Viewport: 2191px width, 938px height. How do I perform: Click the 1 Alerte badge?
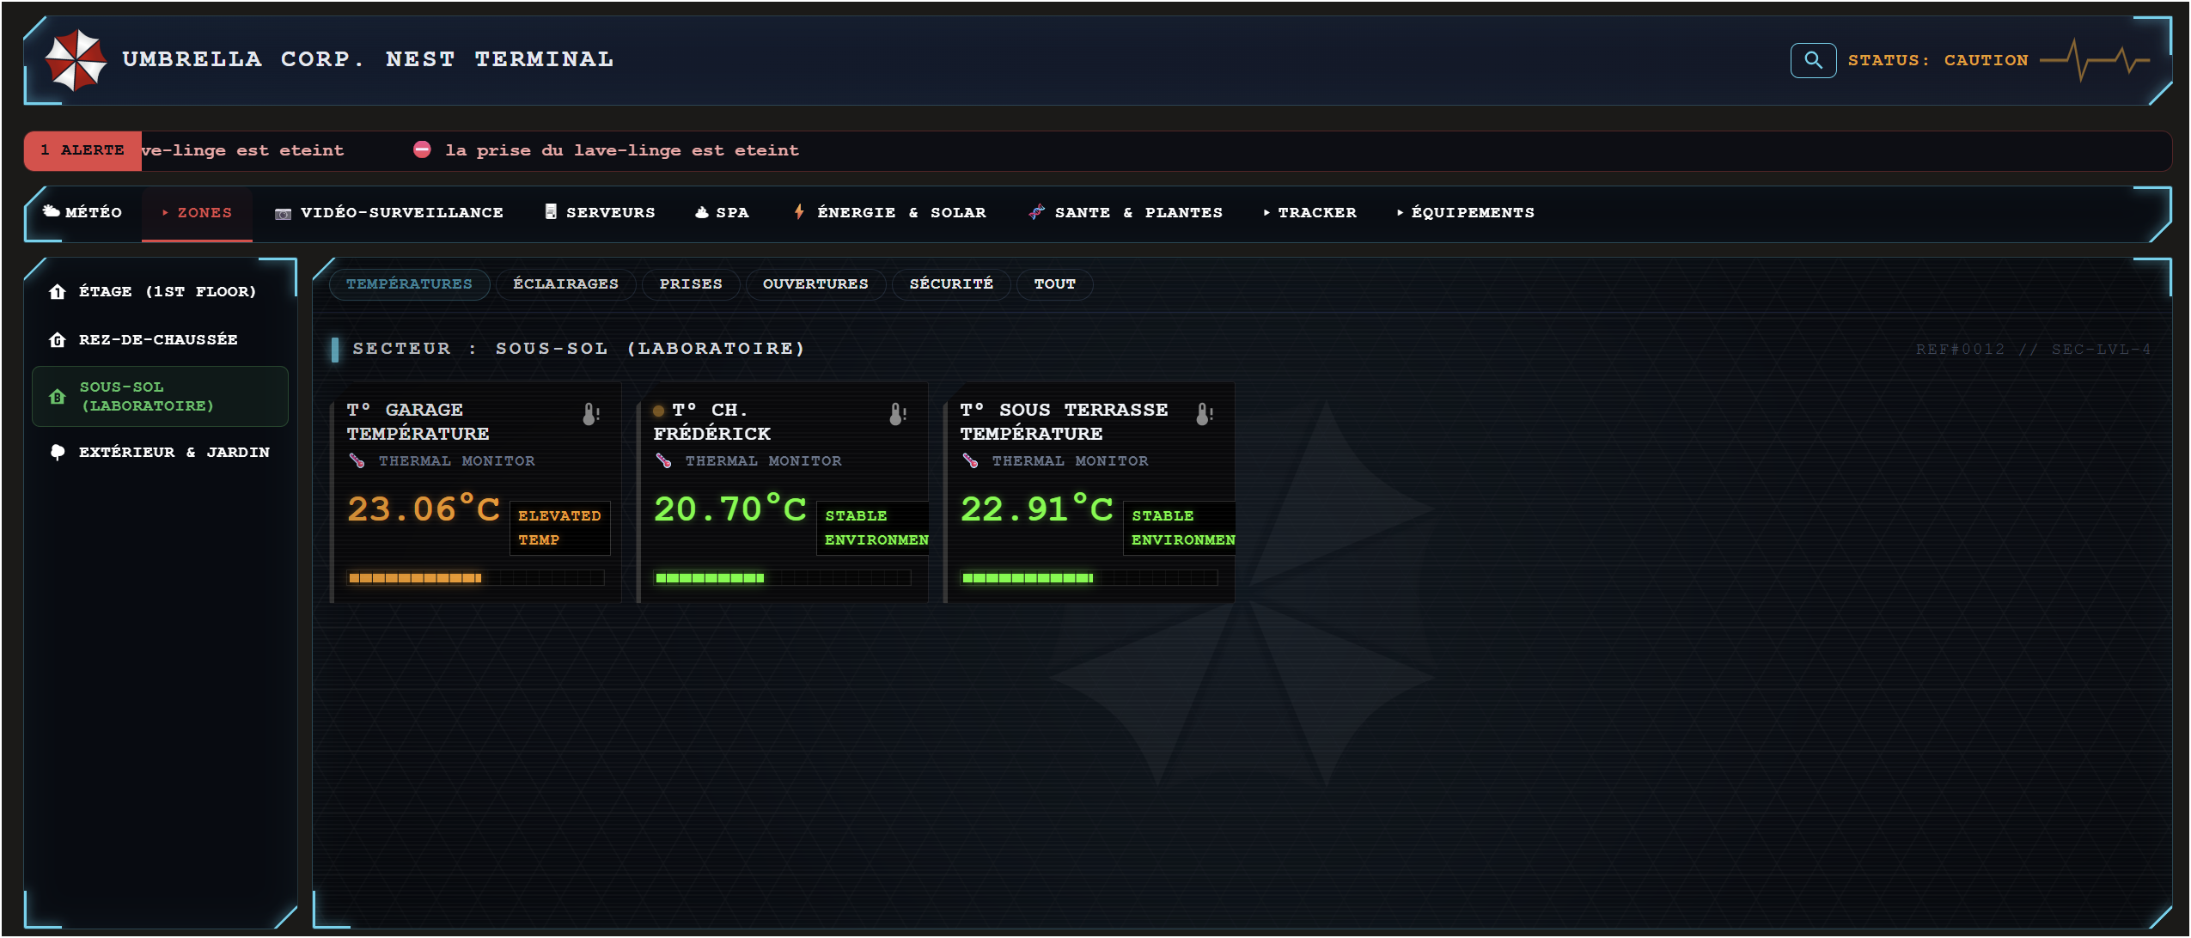(x=82, y=150)
